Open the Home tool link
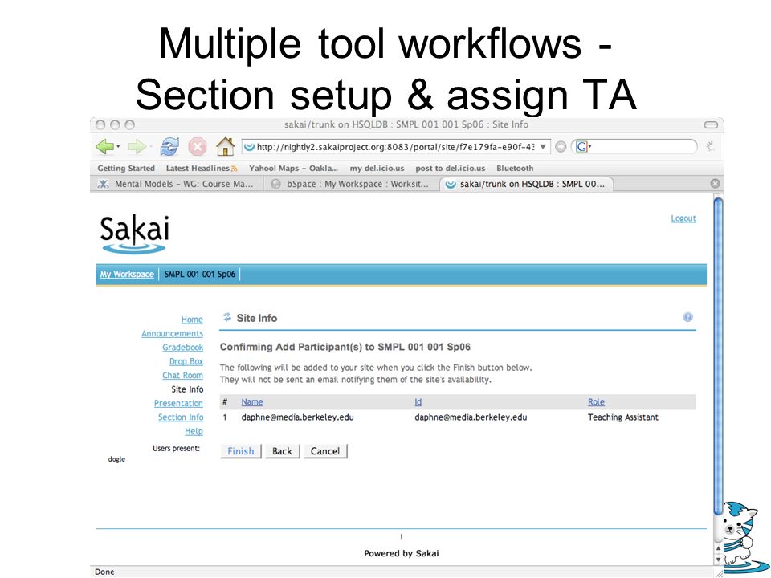The width and height of the screenshot is (771, 578). [x=192, y=320]
